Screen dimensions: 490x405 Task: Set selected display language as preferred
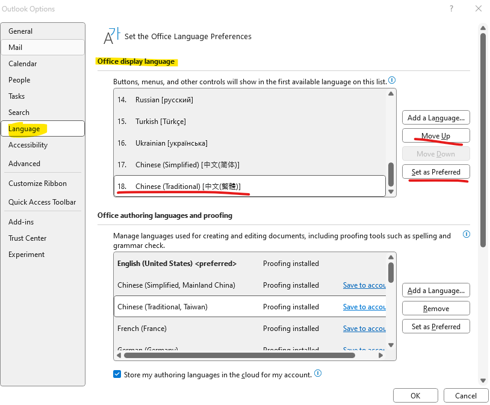pyautogui.click(x=436, y=172)
